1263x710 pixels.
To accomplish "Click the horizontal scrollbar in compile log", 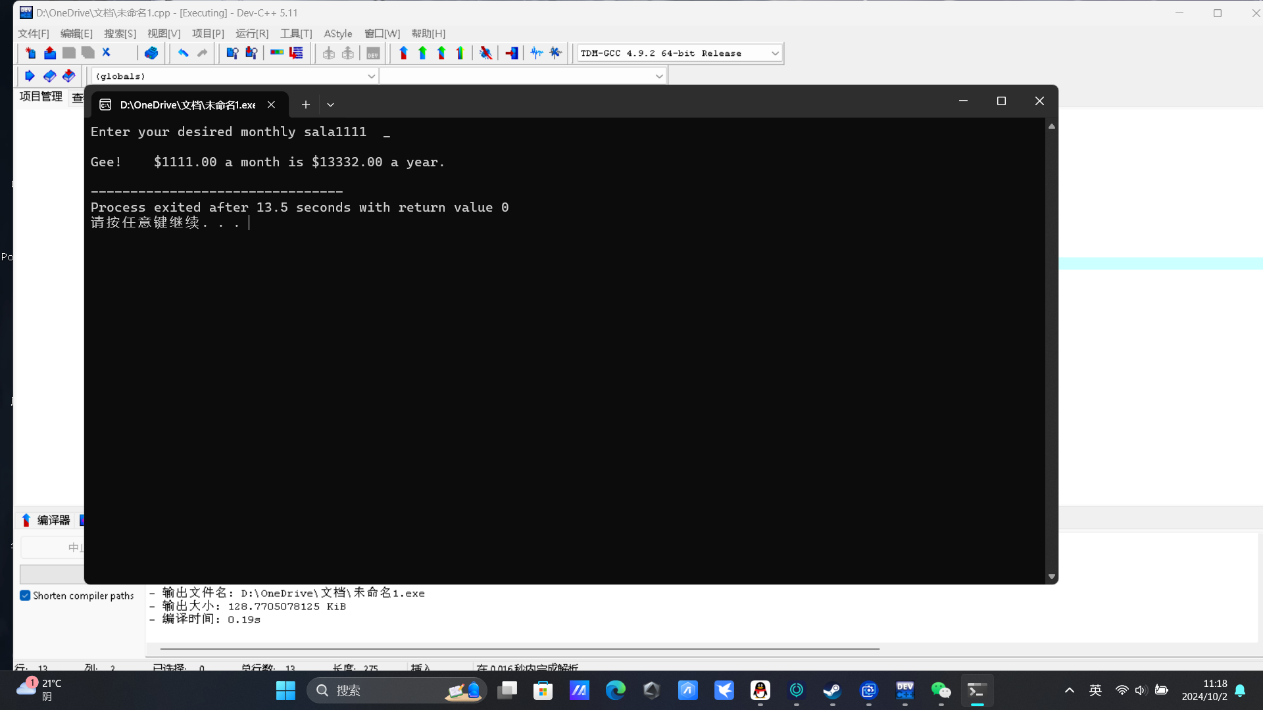I will [520, 649].
